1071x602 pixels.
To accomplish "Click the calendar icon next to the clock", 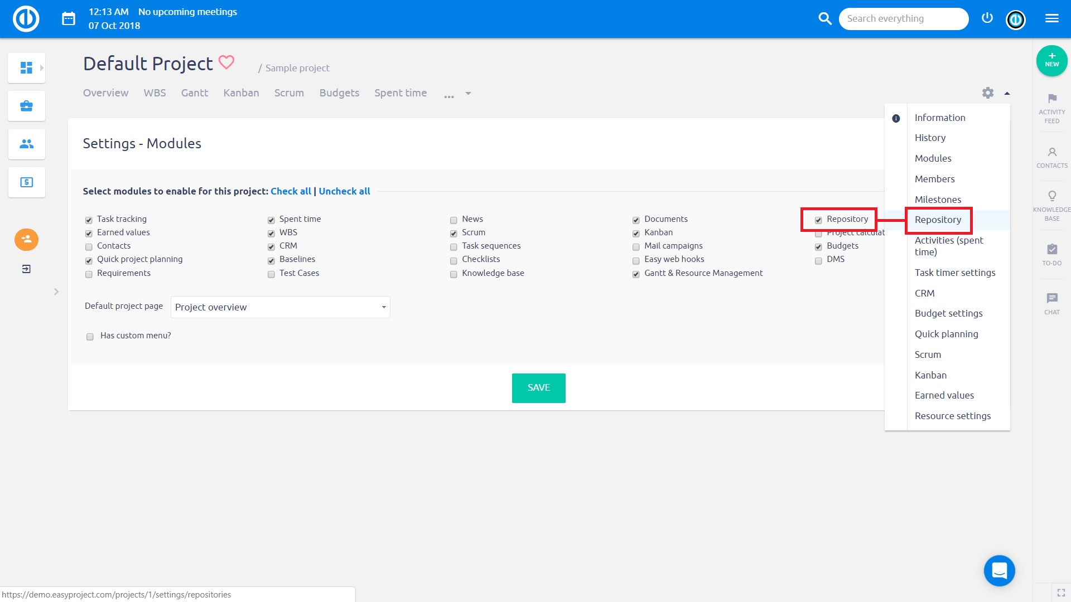I will point(68,18).
